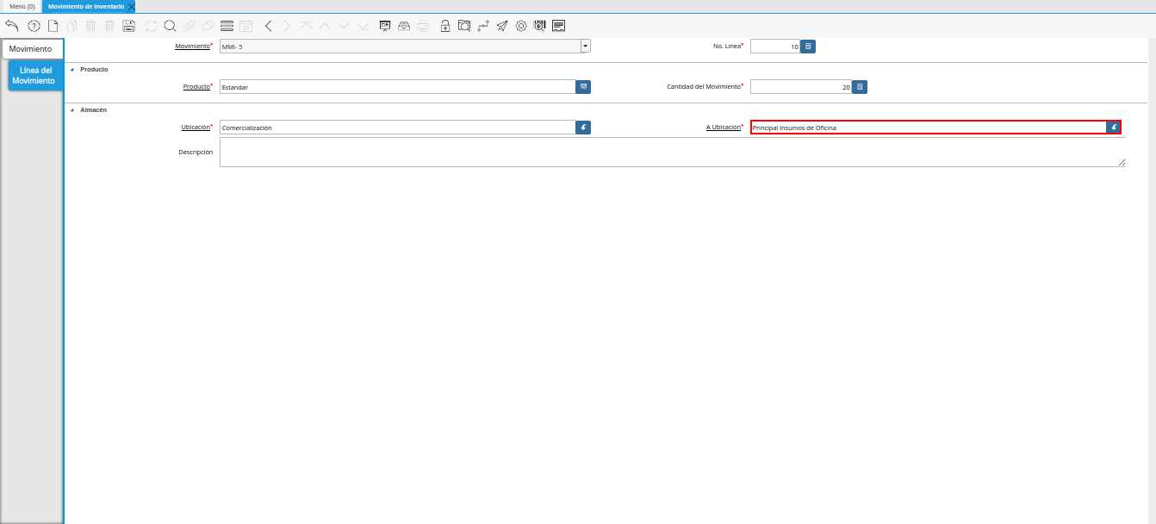Go to next record down arrow
Screen dimensions: 1156x524
344,26
